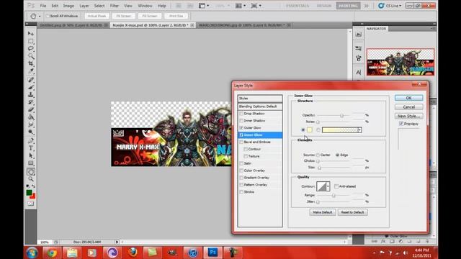Enable the Stroke style checkbox
This screenshot has width=461, height=259.
coord(241,192)
